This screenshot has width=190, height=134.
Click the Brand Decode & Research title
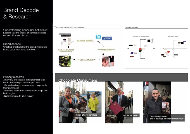21,13
